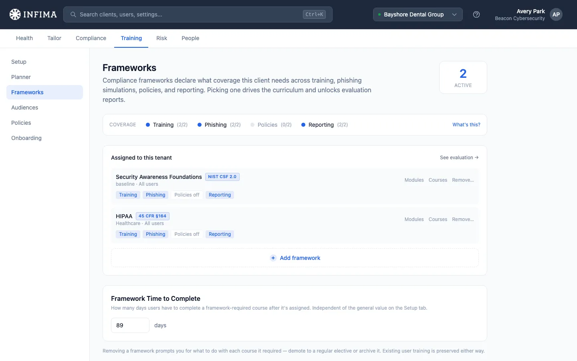The height and width of the screenshot is (361, 577).
Task: Open Audiences in the sidebar
Action: coord(44,107)
